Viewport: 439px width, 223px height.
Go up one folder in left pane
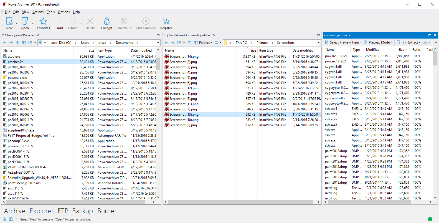click(x=17, y=43)
